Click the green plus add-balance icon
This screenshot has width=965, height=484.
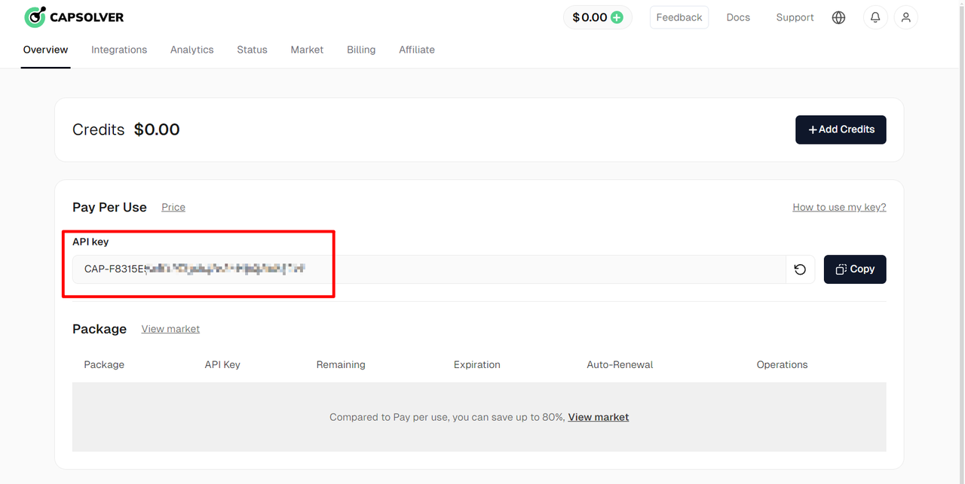pyautogui.click(x=617, y=17)
